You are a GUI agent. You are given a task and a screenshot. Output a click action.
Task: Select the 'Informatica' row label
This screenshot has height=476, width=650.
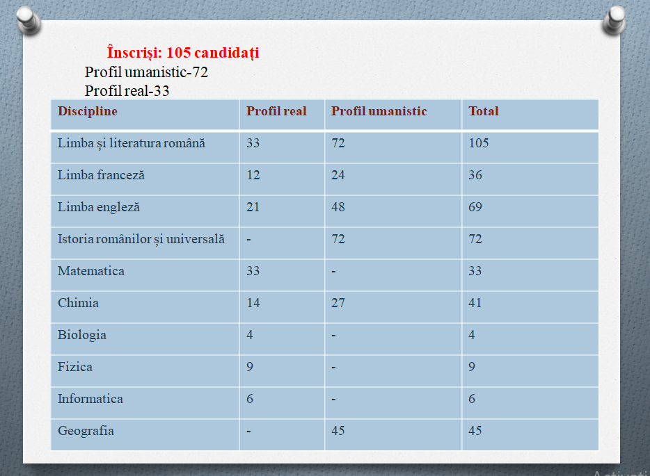point(90,399)
